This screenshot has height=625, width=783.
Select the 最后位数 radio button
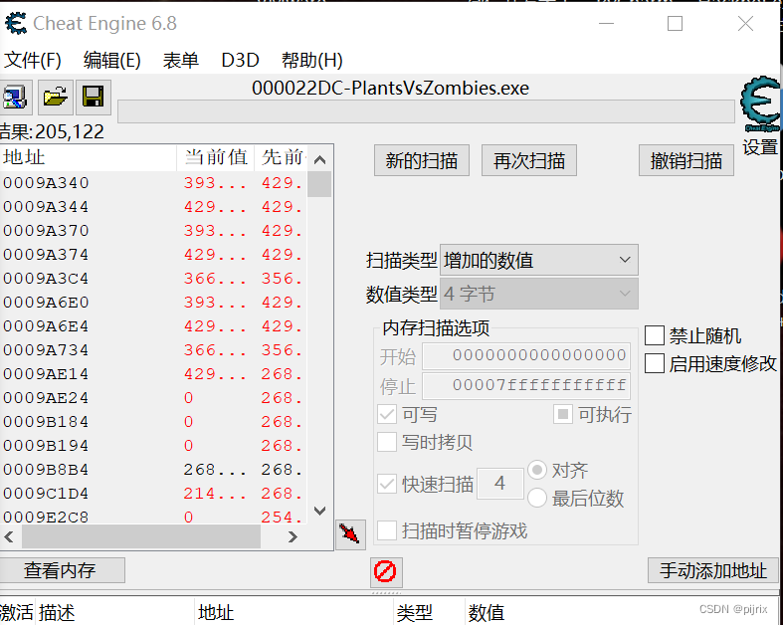pos(537,498)
